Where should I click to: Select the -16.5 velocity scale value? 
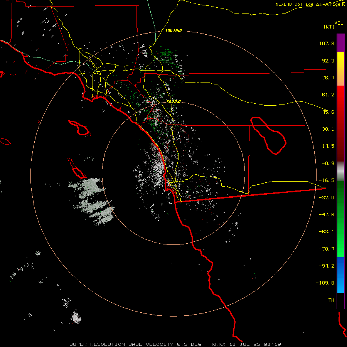327,180
